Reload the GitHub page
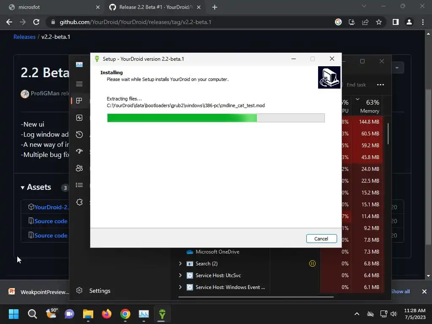432x324 pixels. (x=36, y=22)
